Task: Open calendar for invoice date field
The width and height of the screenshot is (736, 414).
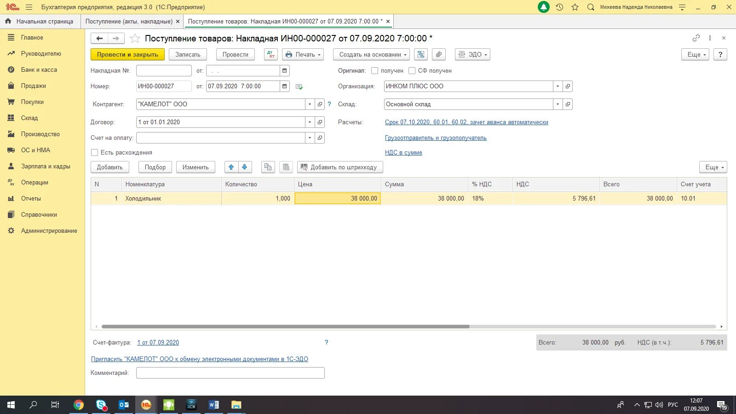Action: 285,71
